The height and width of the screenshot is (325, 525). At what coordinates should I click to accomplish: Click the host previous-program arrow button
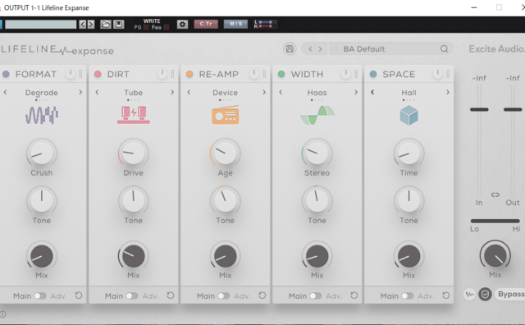tap(82, 25)
